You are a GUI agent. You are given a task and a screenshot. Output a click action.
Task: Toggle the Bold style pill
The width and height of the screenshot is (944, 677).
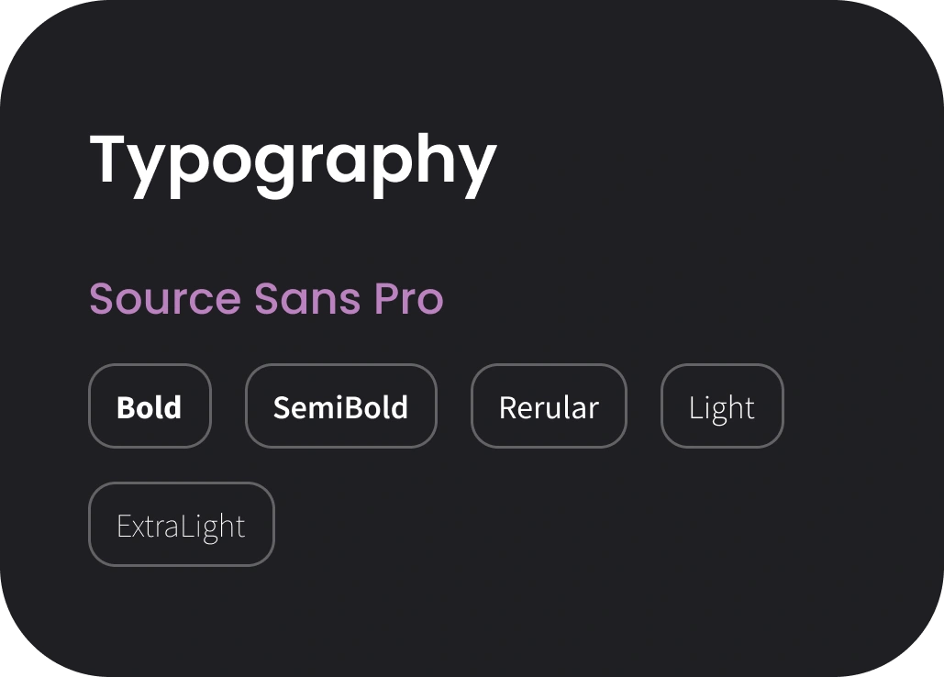(150, 406)
